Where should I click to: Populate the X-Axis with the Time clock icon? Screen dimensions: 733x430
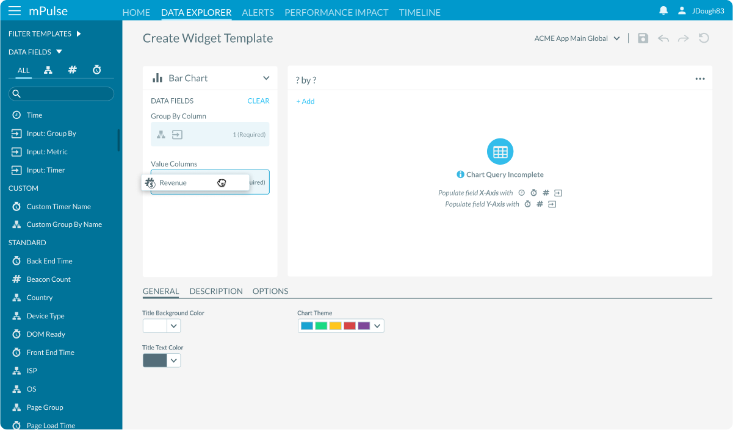(521, 192)
